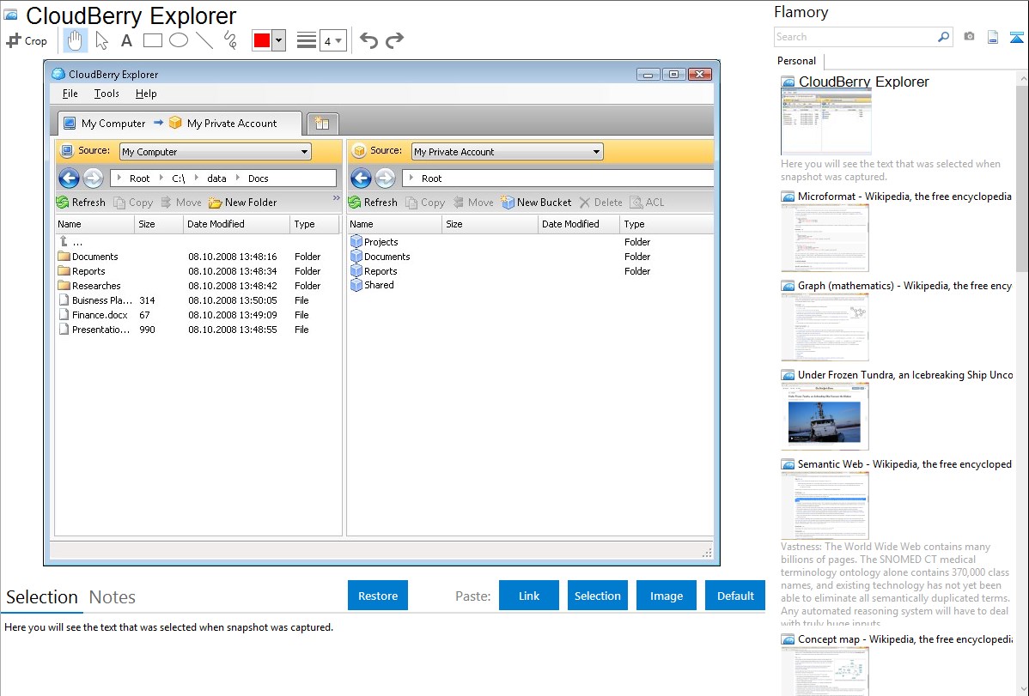Open the File menu
Screen dimensions: 1029x696
(70, 94)
